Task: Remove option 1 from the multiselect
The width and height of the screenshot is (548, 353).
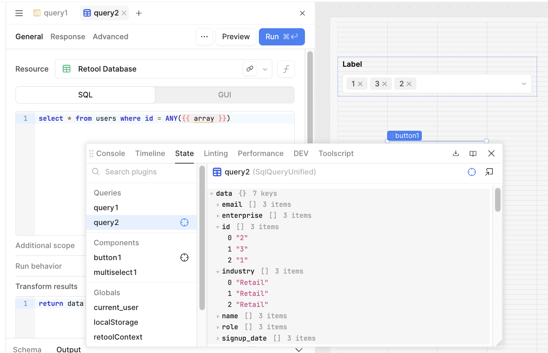Action: pyautogui.click(x=360, y=84)
